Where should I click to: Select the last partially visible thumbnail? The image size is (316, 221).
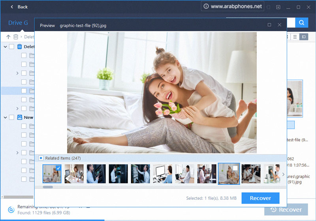click(272, 174)
